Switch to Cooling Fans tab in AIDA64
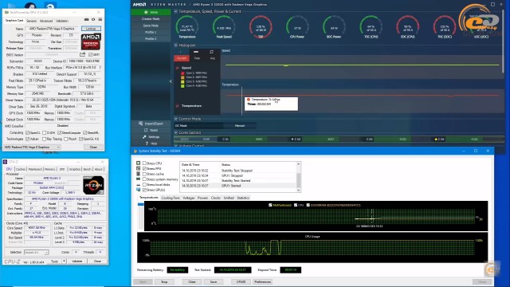This screenshot has width=510, height=287. 170,198
